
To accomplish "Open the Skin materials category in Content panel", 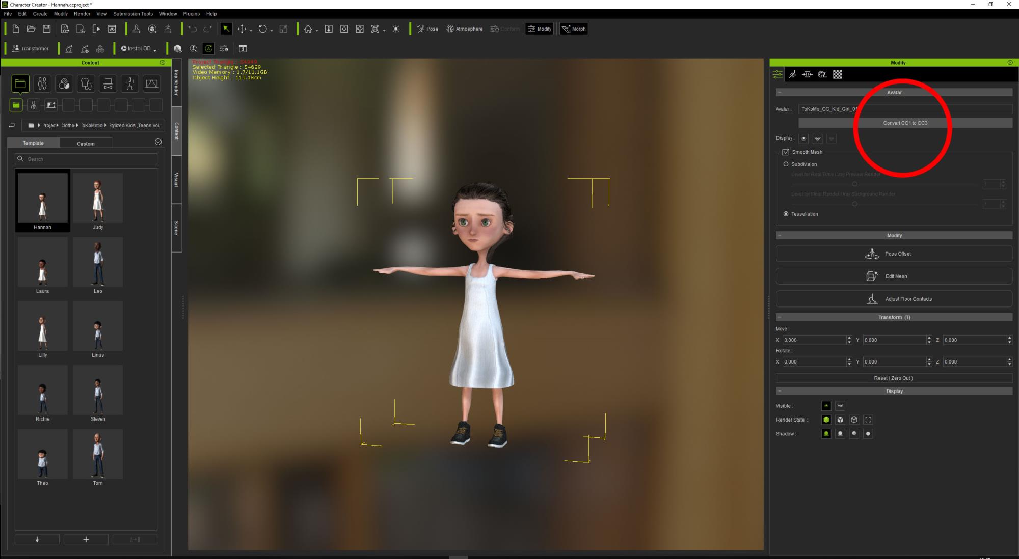I will click(64, 83).
